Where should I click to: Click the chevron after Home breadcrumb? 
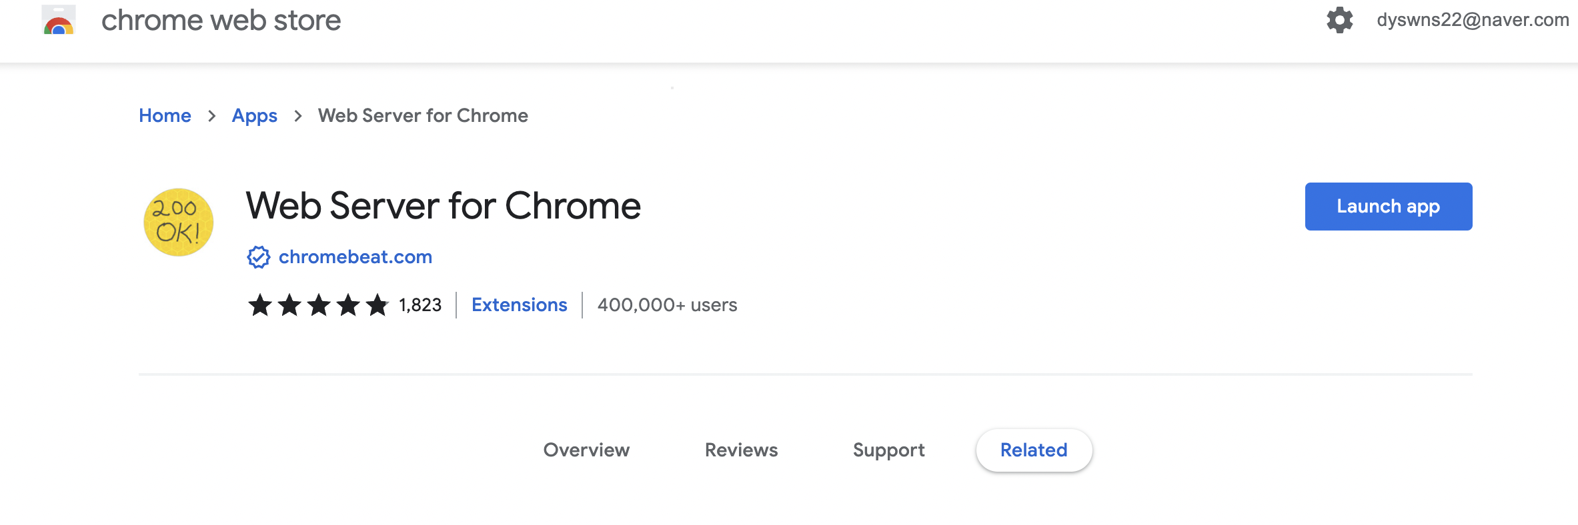point(211,116)
